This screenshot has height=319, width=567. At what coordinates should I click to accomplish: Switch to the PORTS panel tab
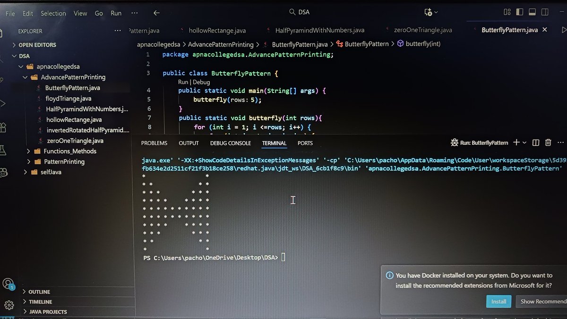(305, 143)
